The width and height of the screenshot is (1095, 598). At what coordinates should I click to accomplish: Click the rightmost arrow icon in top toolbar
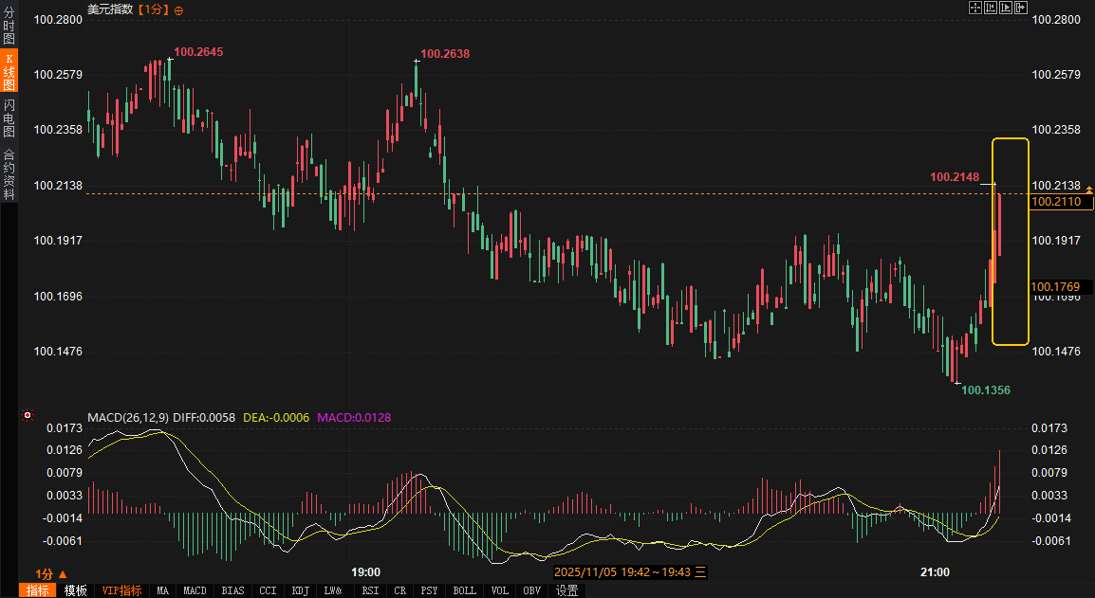click(1021, 8)
